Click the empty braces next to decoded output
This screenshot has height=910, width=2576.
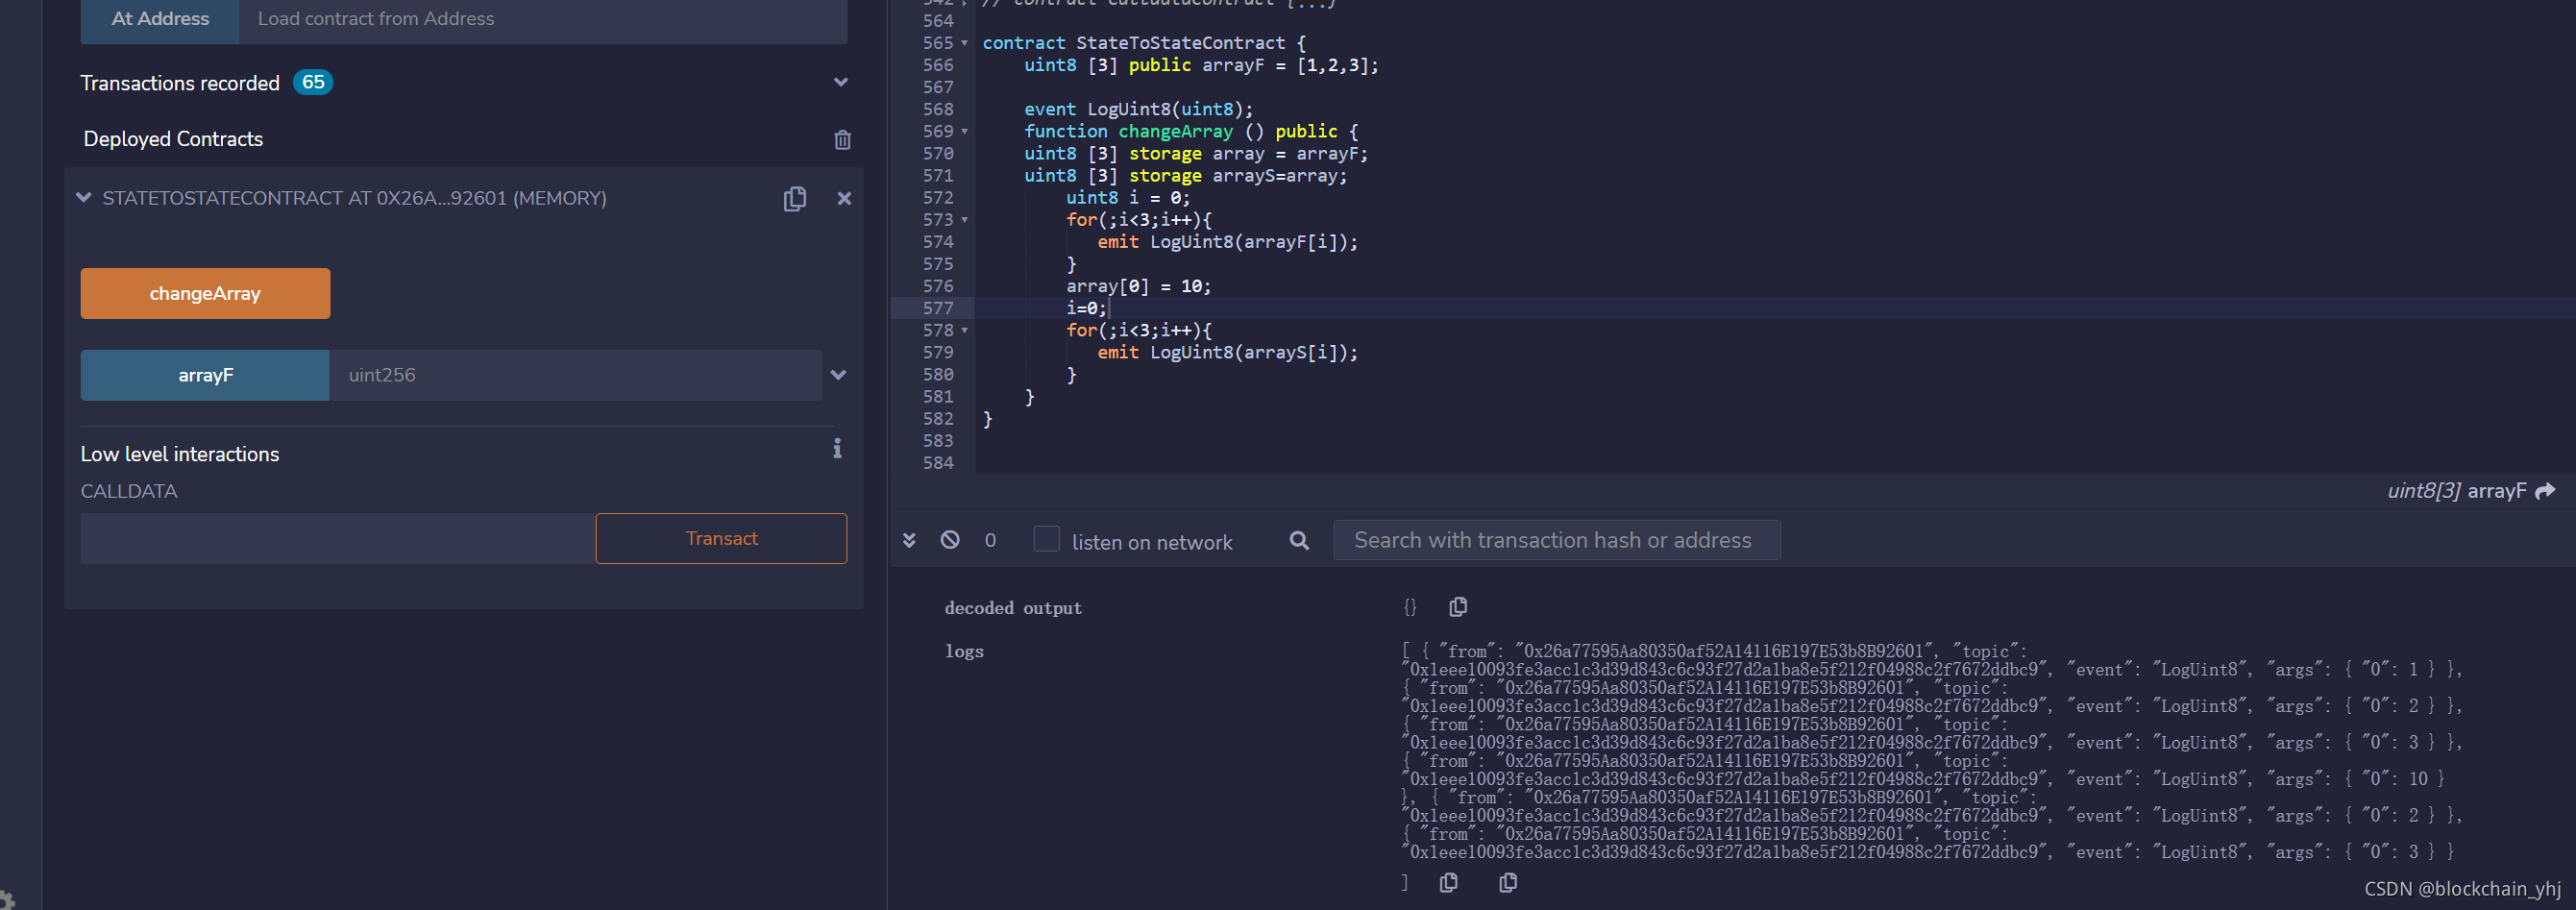(1410, 607)
